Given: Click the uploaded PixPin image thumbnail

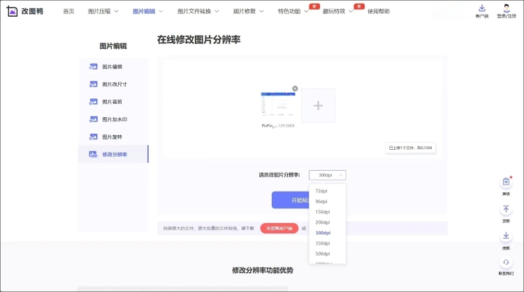Looking at the screenshot, I should pos(278,105).
